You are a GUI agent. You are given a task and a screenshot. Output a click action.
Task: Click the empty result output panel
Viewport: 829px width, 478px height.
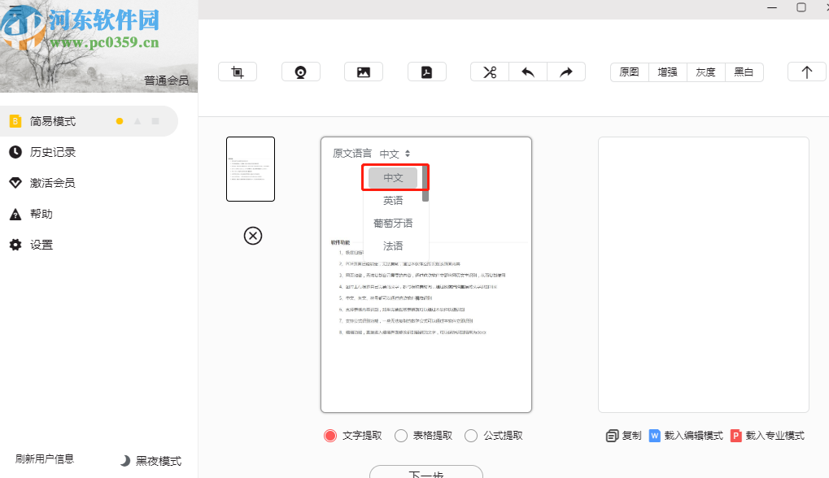704,275
